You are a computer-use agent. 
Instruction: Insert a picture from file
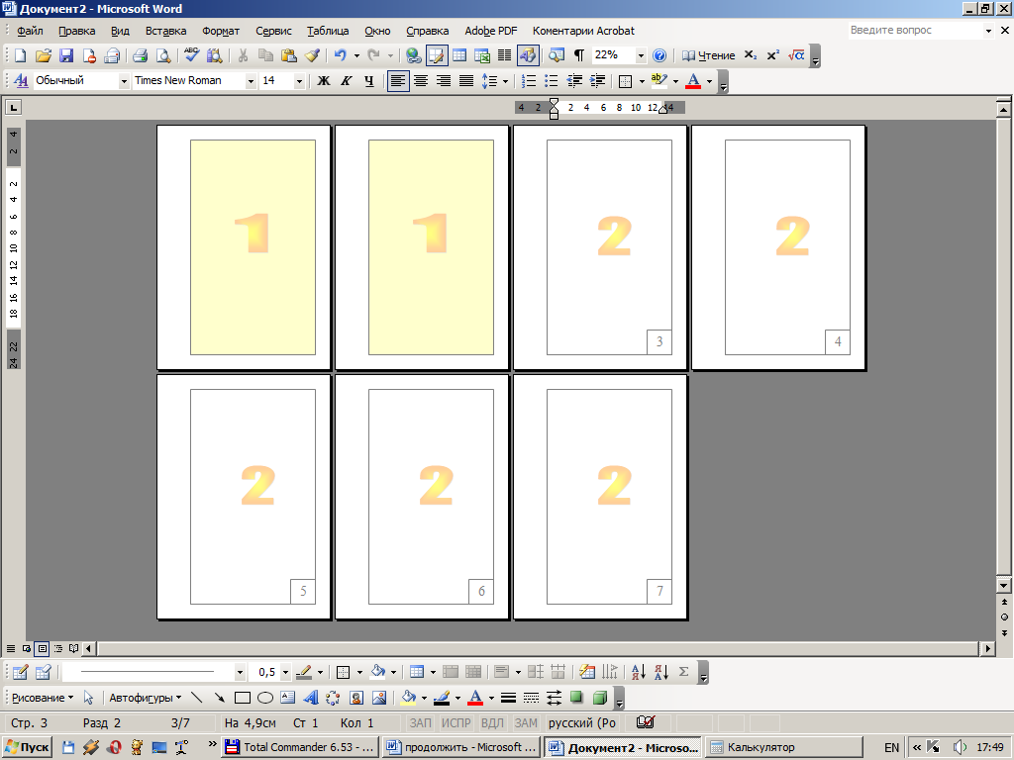click(x=379, y=698)
